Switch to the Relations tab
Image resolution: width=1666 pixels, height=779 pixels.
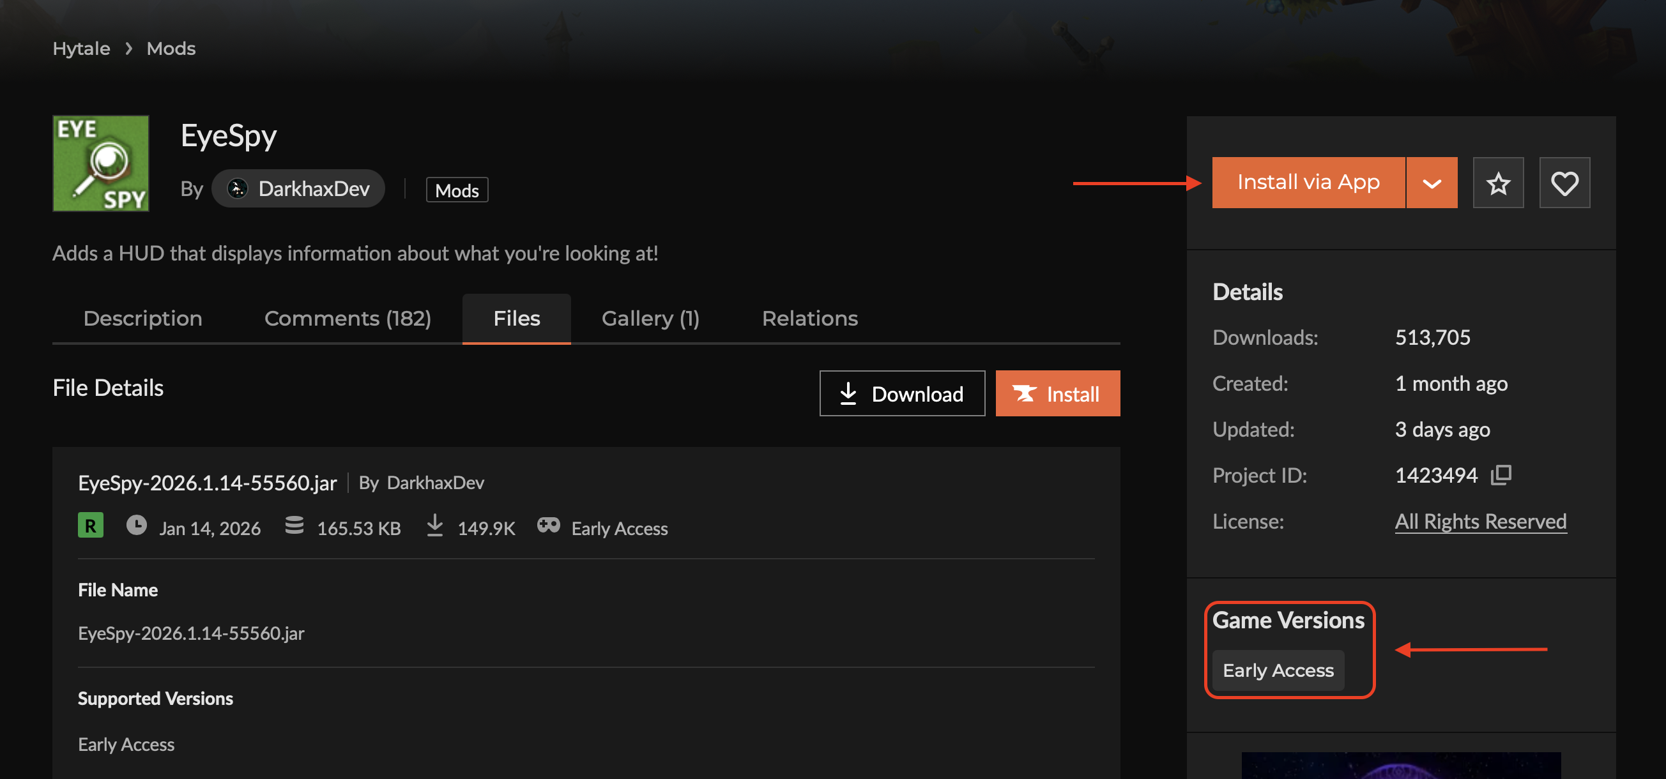pos(810,318)
